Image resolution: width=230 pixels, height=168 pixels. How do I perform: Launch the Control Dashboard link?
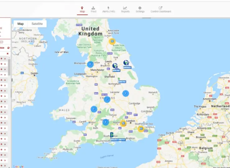(161, 10)
